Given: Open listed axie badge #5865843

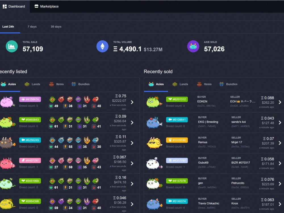Looking at the screenshot, I should (x=30, y=120).
